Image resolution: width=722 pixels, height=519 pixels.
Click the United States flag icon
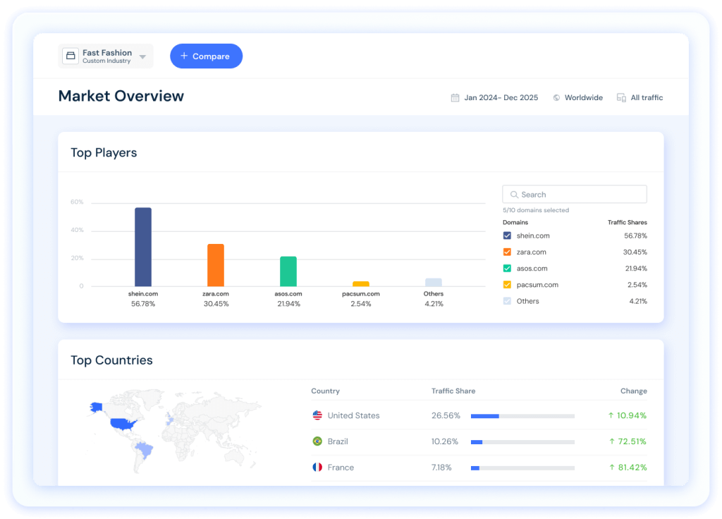pos(317,415)
